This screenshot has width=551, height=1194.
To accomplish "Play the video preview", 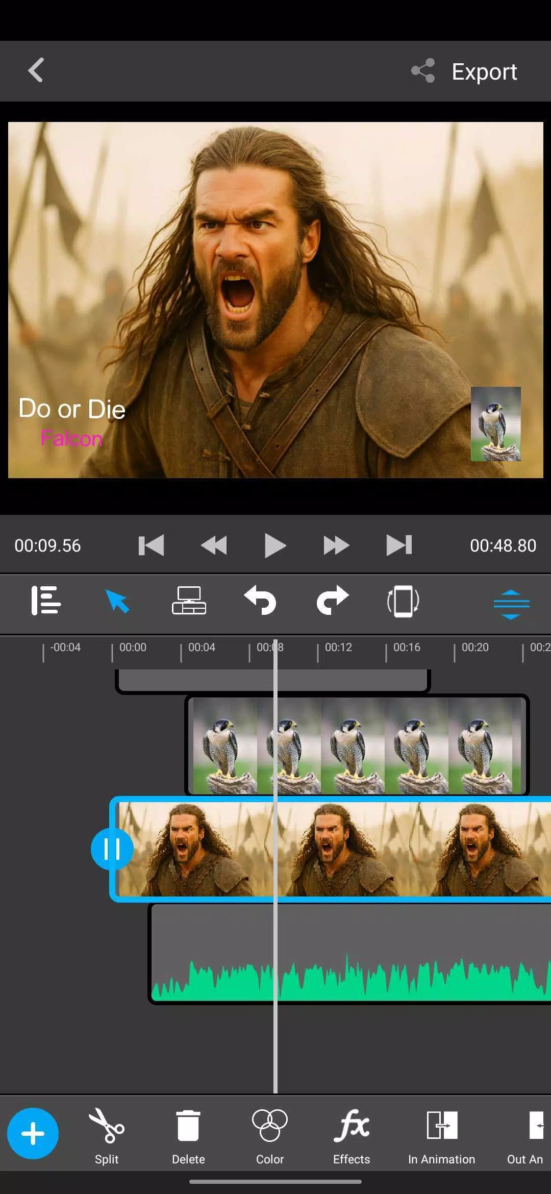I will (x=275, y=545).
